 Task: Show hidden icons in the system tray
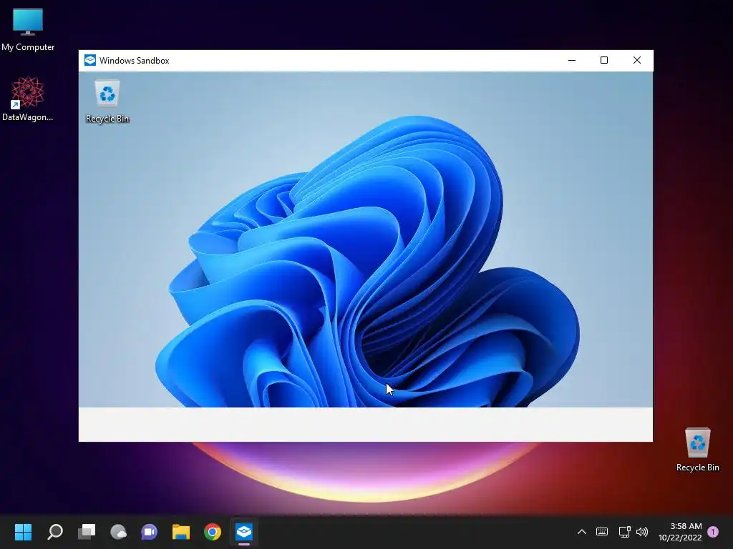(581, 532)
